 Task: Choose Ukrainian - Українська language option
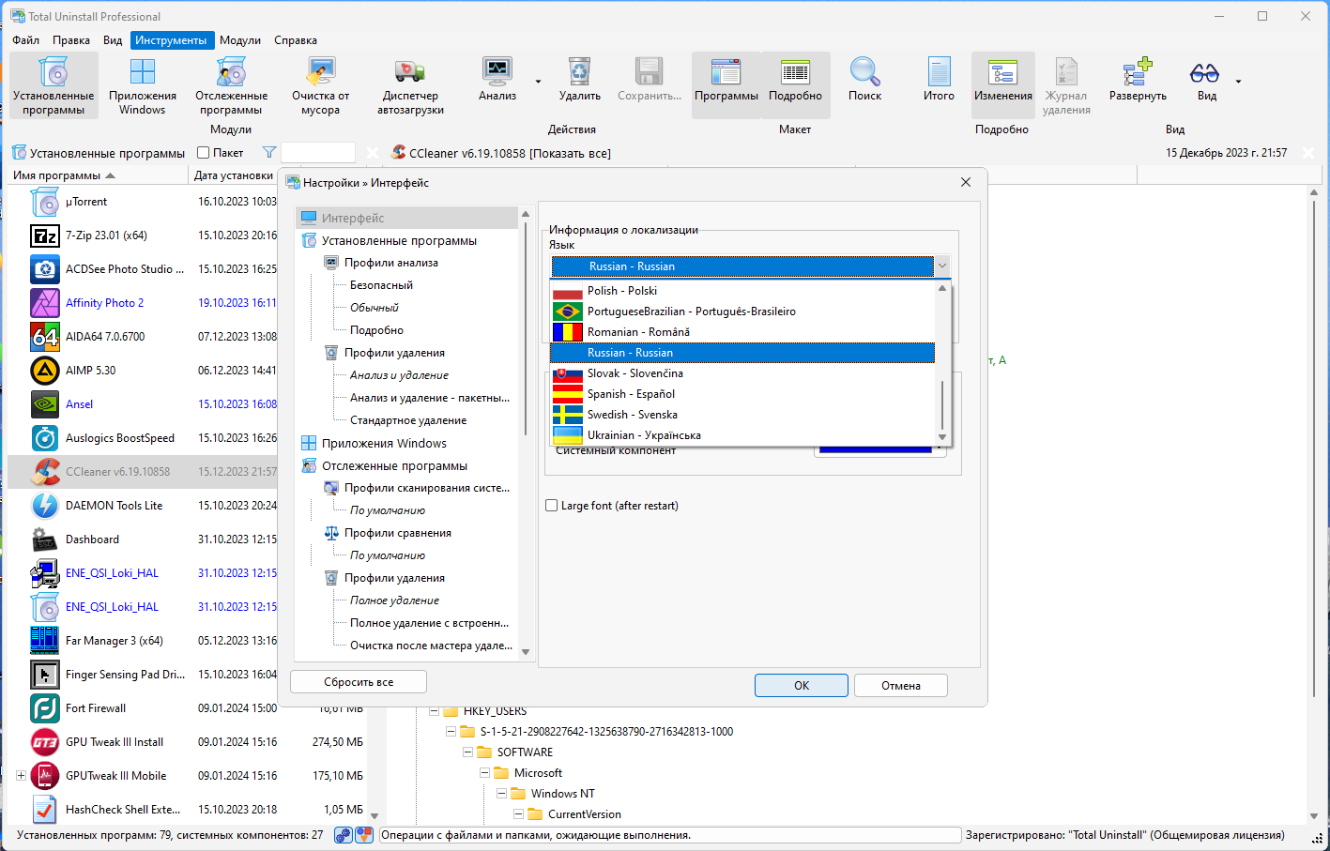(x=742, y=435)
